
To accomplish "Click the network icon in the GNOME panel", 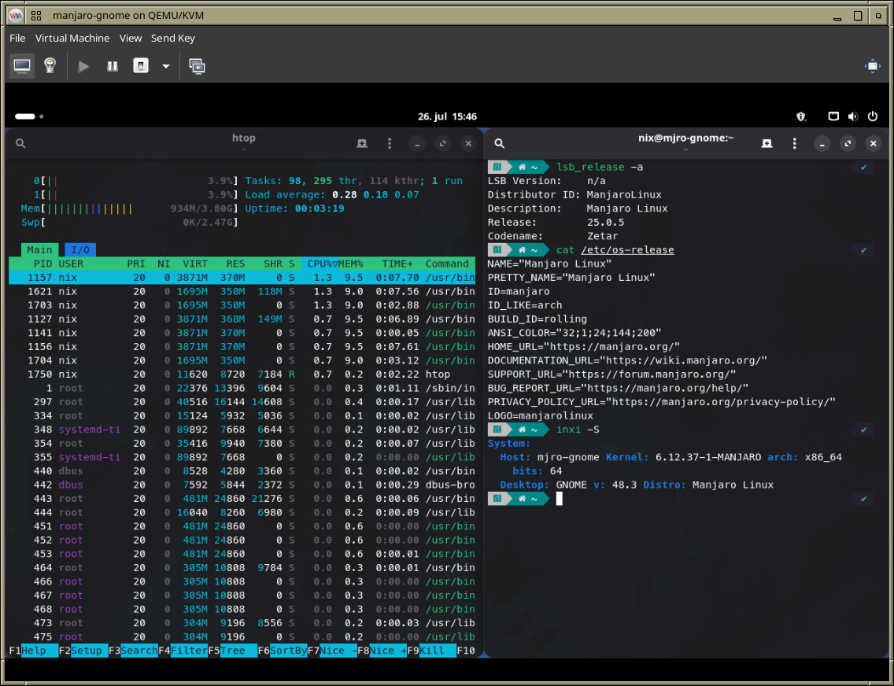I will point(833,116).
